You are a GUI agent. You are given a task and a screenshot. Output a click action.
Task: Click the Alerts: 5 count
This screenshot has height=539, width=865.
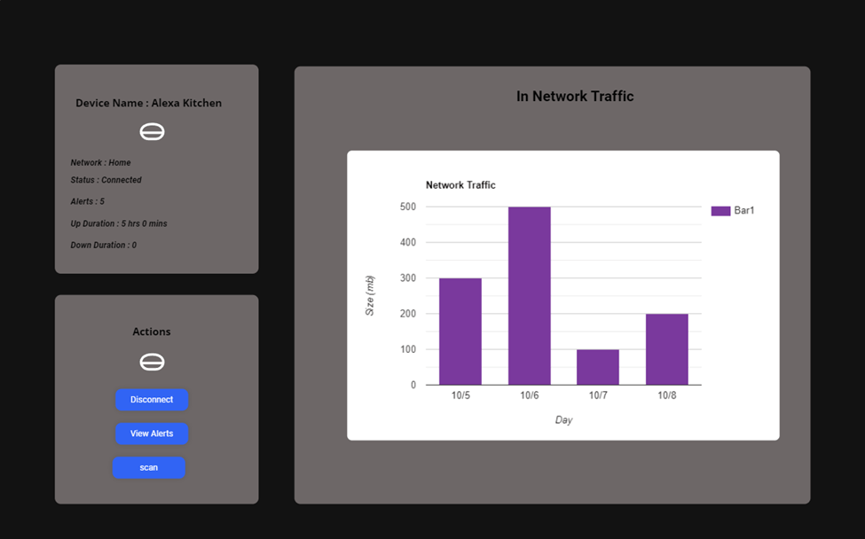point(88,202)
